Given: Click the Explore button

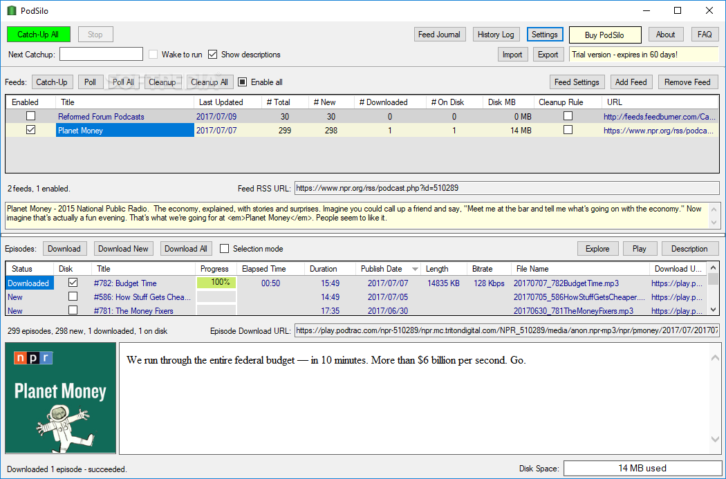Looking at the screenshot, I should click(598, 249).
